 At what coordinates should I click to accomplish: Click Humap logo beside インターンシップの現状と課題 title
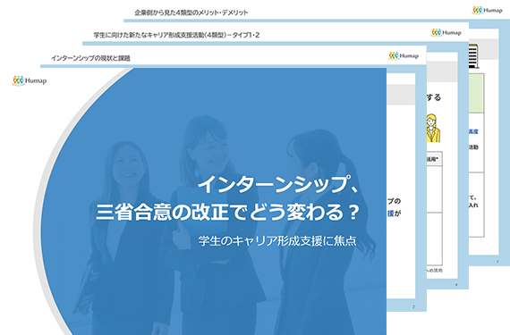[404, 55]
